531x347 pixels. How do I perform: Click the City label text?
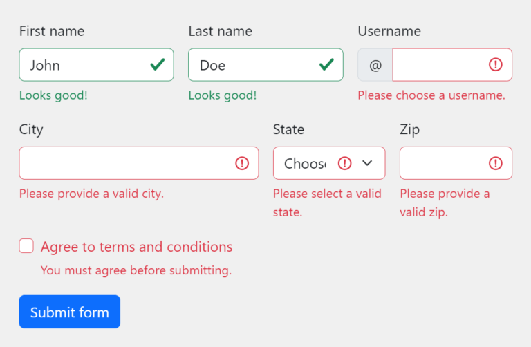[x=31, y=130]
